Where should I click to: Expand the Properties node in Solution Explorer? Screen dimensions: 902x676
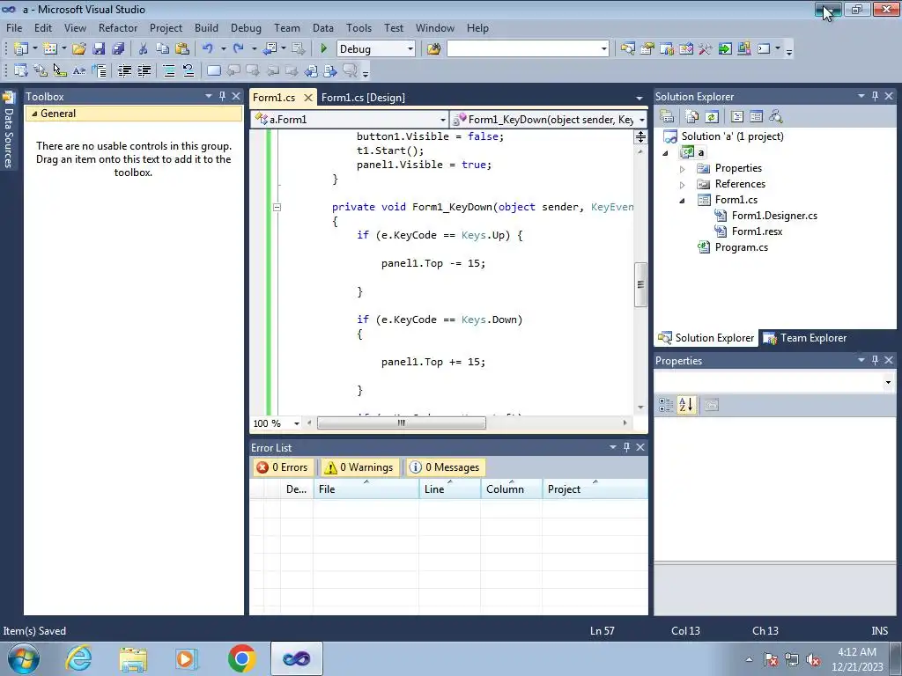click(x=683, y=169)
